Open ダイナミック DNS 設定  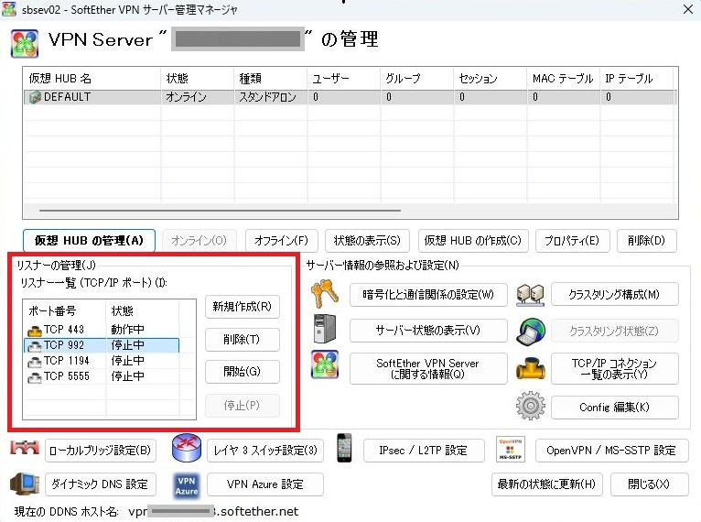(101, 484)
